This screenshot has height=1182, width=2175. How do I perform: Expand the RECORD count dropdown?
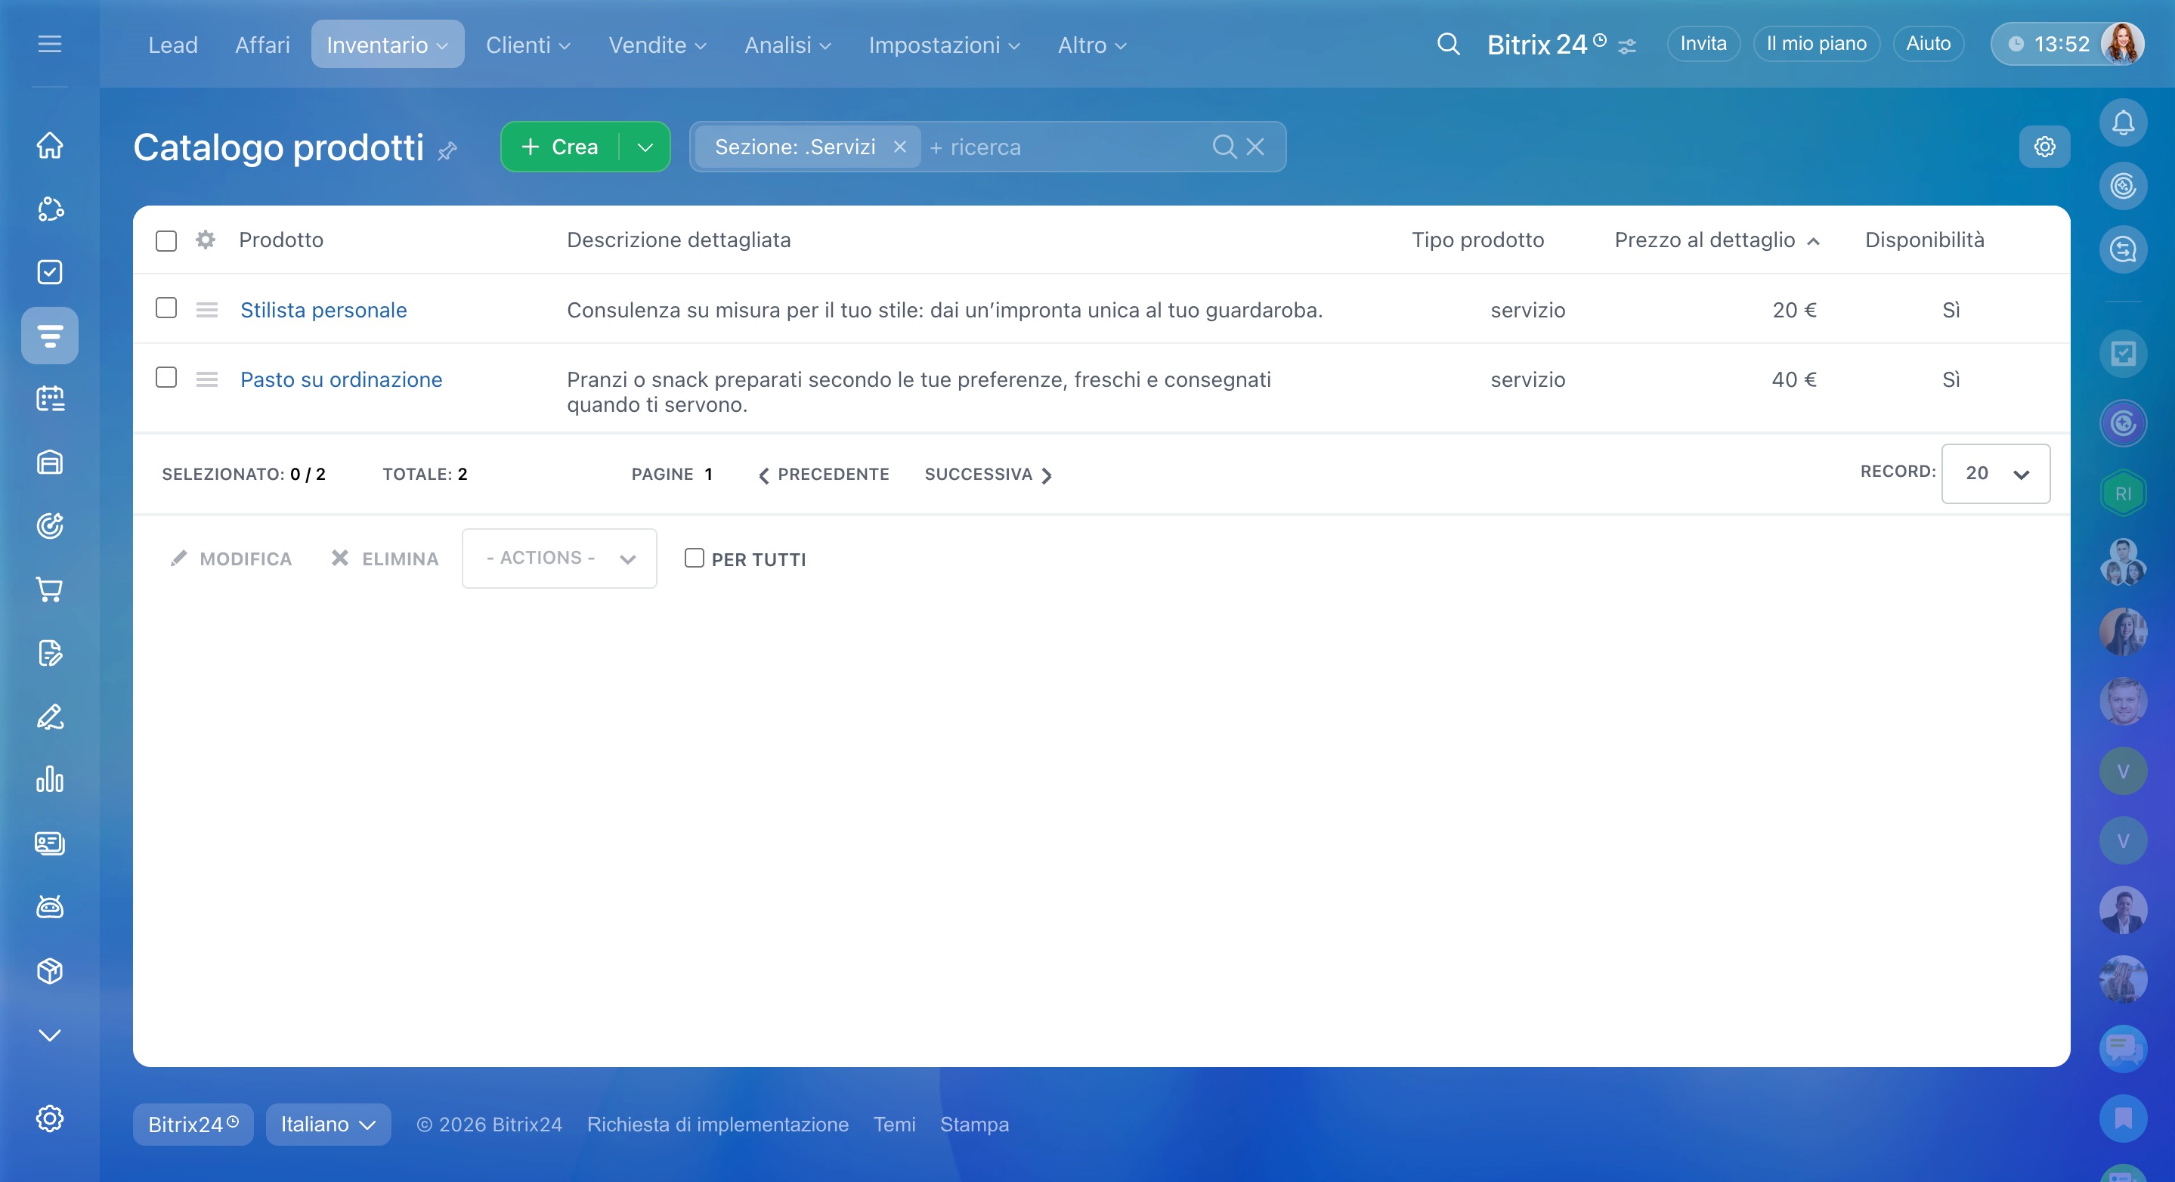pos(1994,474)
